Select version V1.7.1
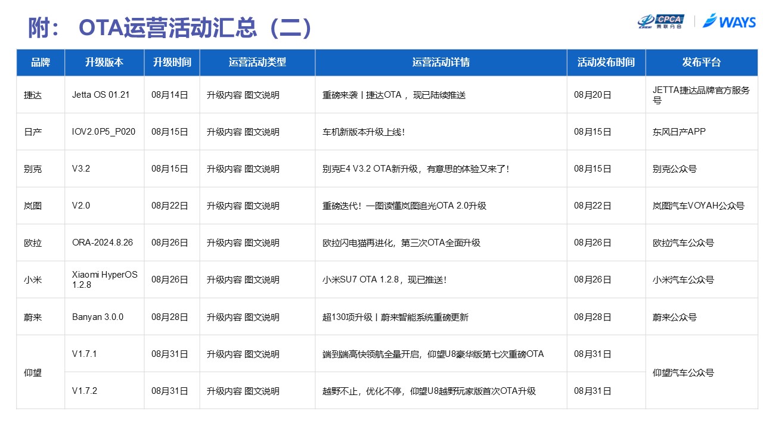This screenshot has height=429, width=763. tap(84, 354)
